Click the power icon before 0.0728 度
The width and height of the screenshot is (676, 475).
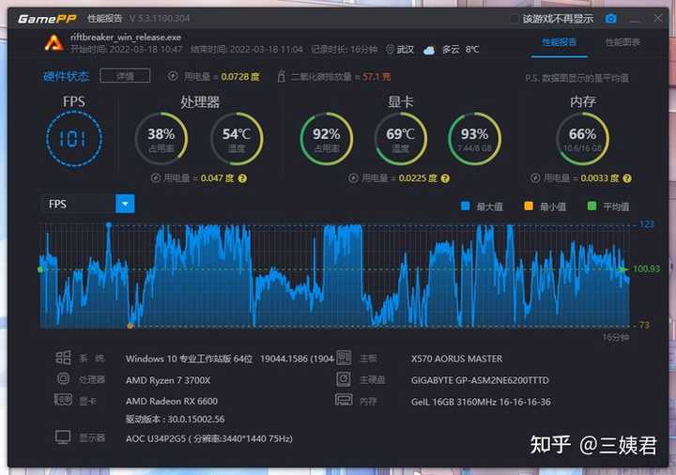click(173, 76)
